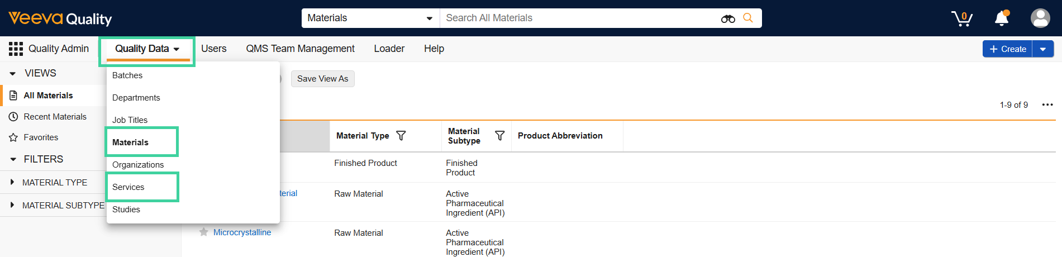Open the Create button dropdown arrow

(x=1043, y=49)
